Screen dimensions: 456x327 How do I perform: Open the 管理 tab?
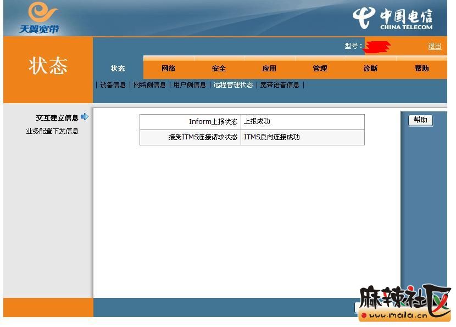pyautogui.click(x=320, y=69)
